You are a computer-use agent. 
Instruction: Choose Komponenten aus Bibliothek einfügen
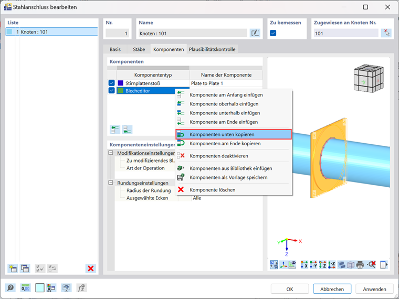(x=234, y=168)
